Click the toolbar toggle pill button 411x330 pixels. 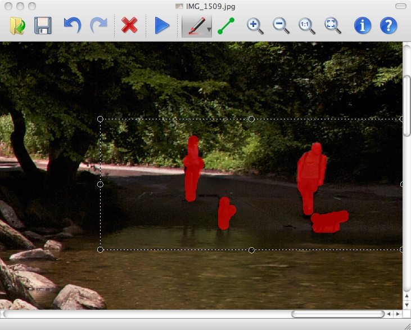[x=400, y=6]
